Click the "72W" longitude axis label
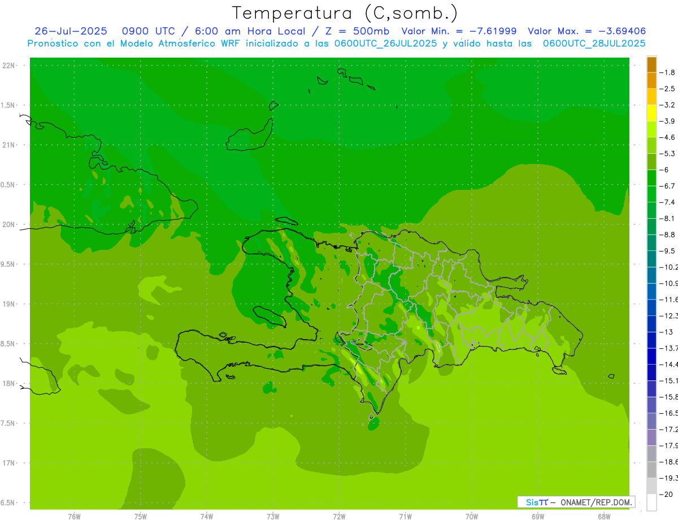Viewport: 678px width, 524px height. 339,517
